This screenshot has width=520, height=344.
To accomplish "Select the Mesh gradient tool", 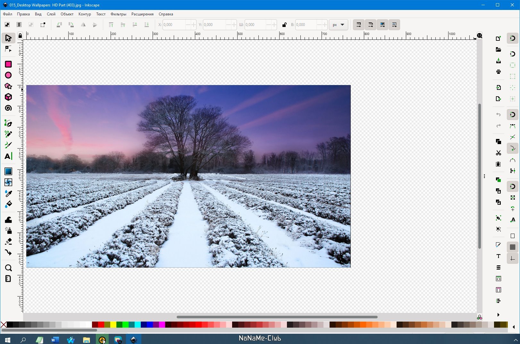I will tap(8, 182).
